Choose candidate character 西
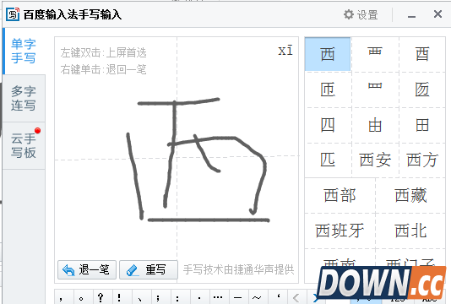The image size is (451, 304). (x=328, y=54)
